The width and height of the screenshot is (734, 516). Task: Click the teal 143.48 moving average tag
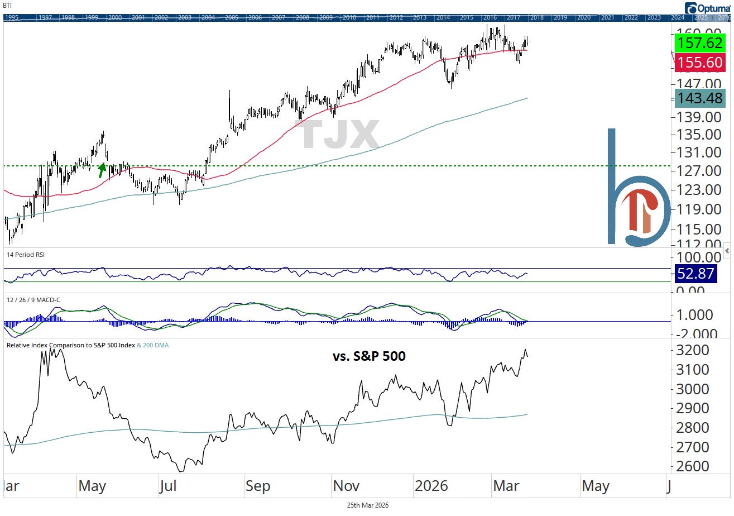click(x=699, y=98)
